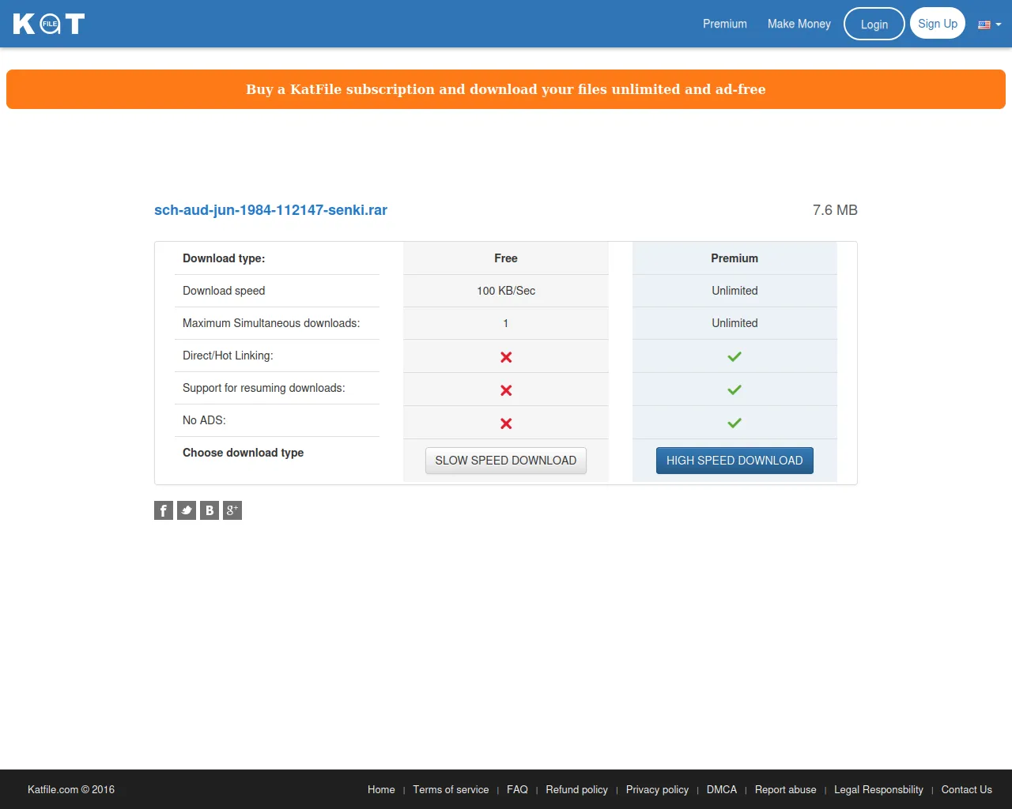Open the Make Money page
This screenshot has width=1012, height=809.
[x=799, y=24]
